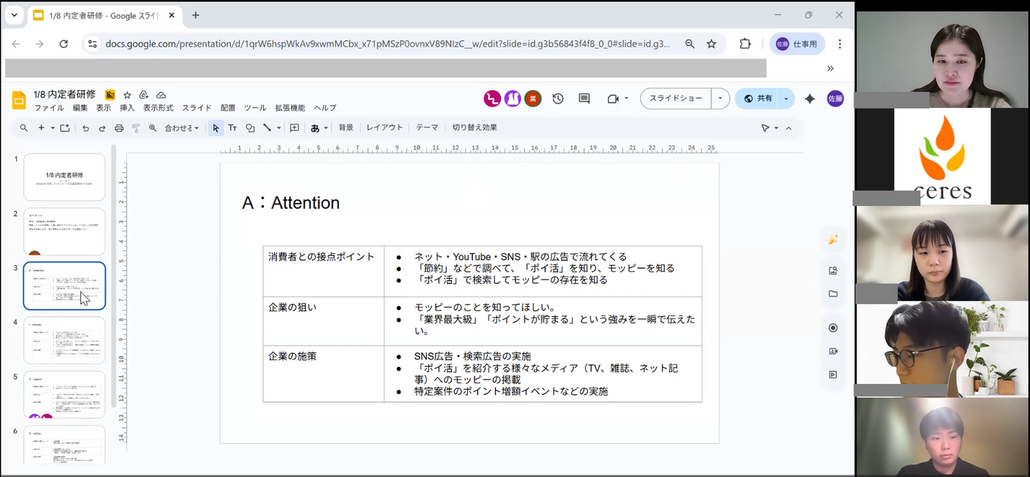Activate the select cursor tool

(x=215, y=128)
